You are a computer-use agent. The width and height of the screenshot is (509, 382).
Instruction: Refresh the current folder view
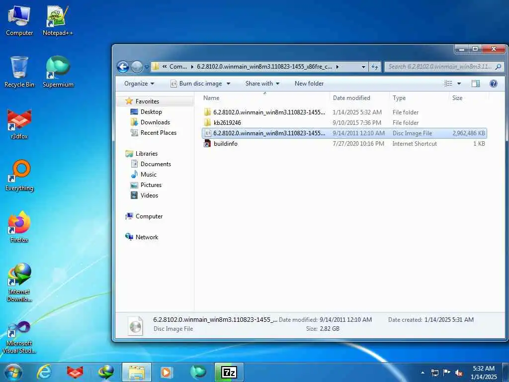pos(375,67)
